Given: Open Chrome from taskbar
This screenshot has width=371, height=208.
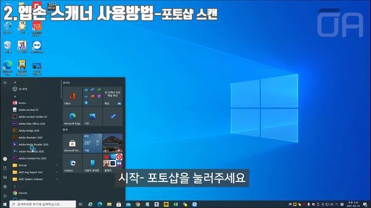Looking at the screenshot, I should click(137, 204).
